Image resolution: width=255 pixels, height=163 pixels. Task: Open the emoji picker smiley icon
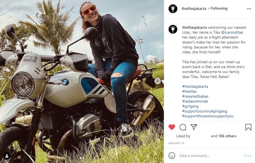(x=172, y=156)
